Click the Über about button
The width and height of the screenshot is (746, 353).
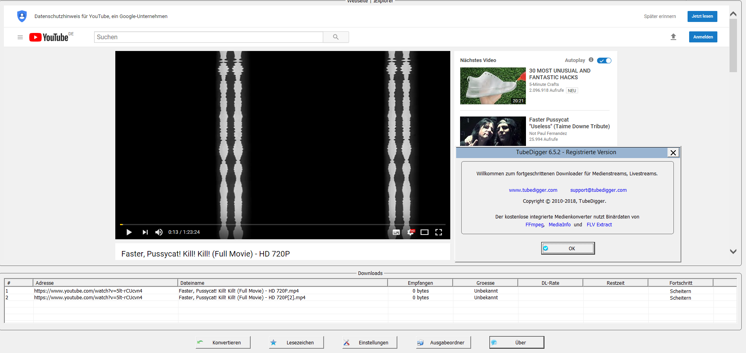(517, 342)
